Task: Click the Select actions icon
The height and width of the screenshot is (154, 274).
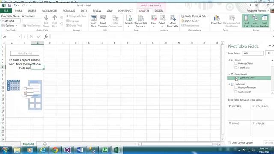Action: [x=162, y=21]
